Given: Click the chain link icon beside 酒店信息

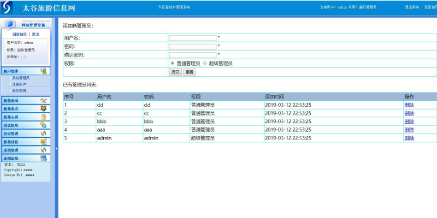Looking at the screenshot, I should click(43, 125).
